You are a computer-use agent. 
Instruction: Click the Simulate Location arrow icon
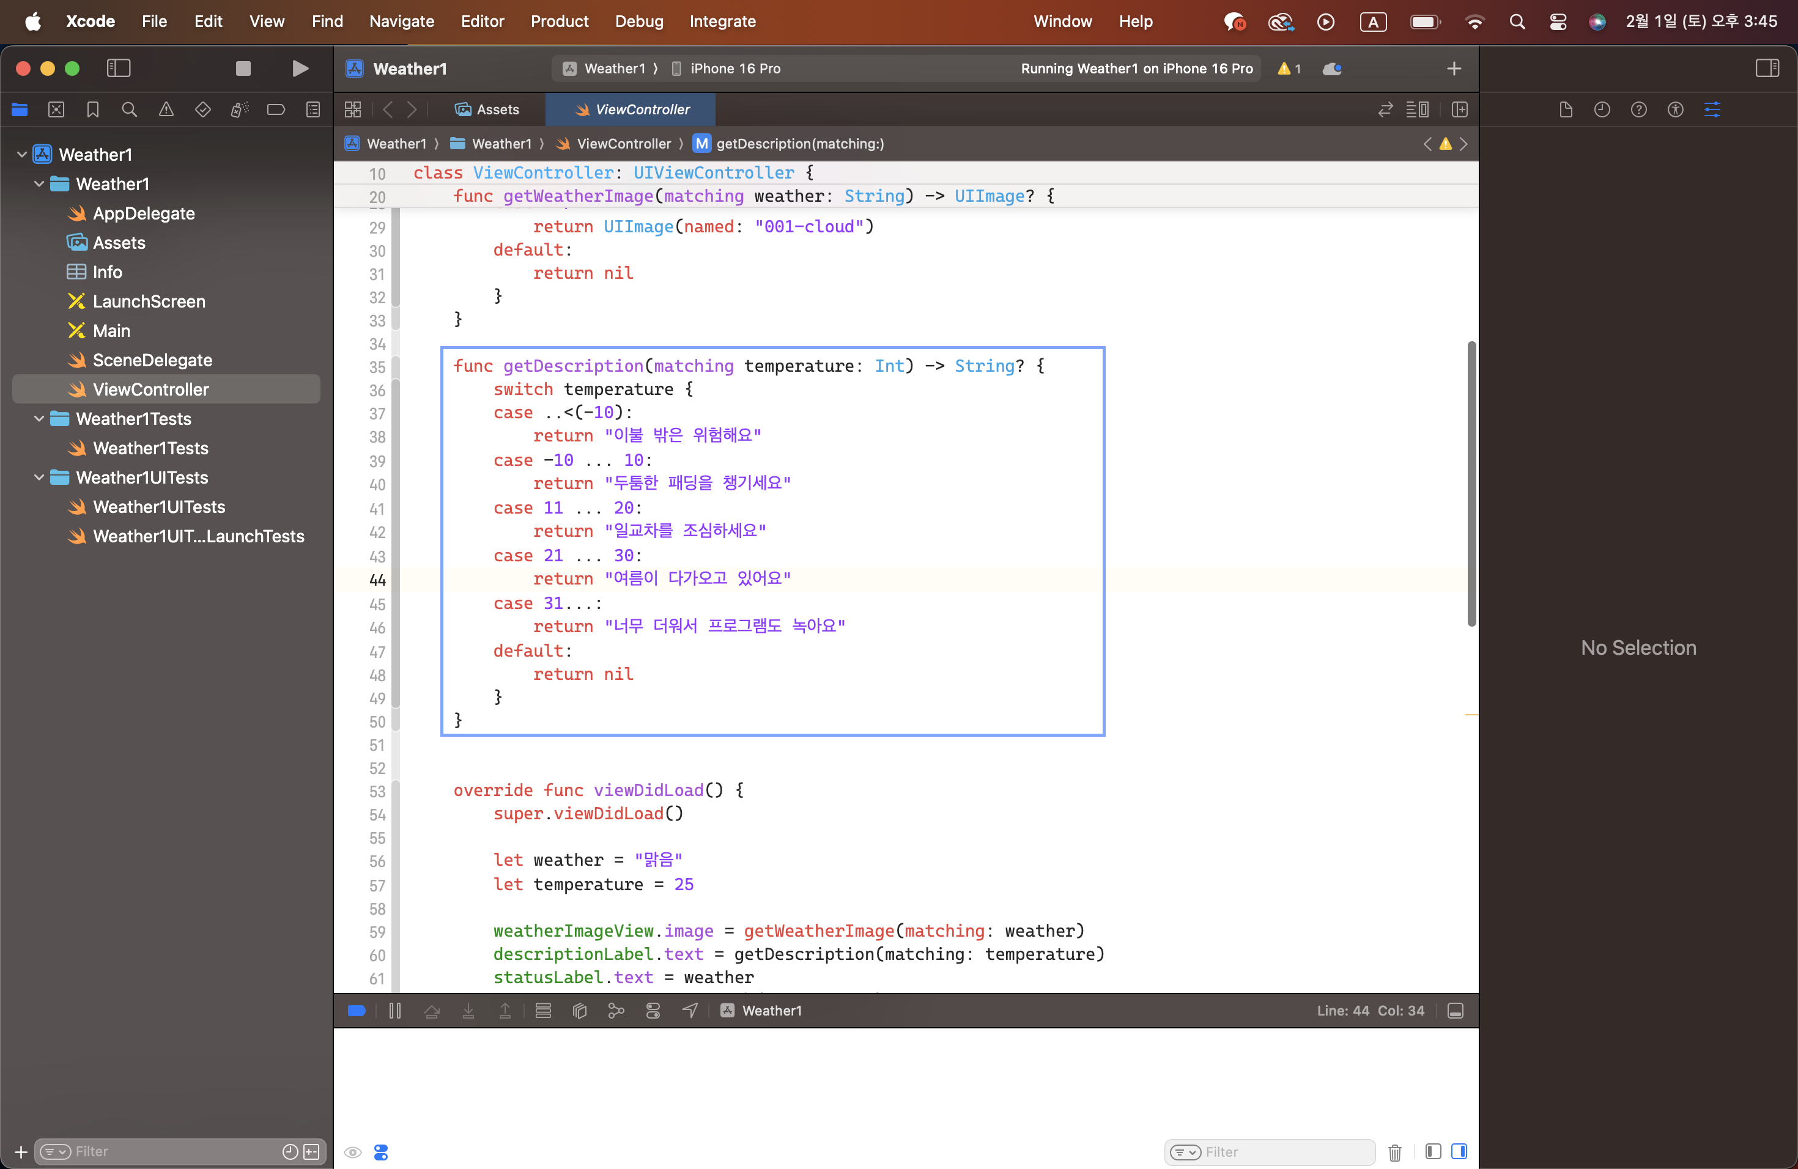[690, 1011]
